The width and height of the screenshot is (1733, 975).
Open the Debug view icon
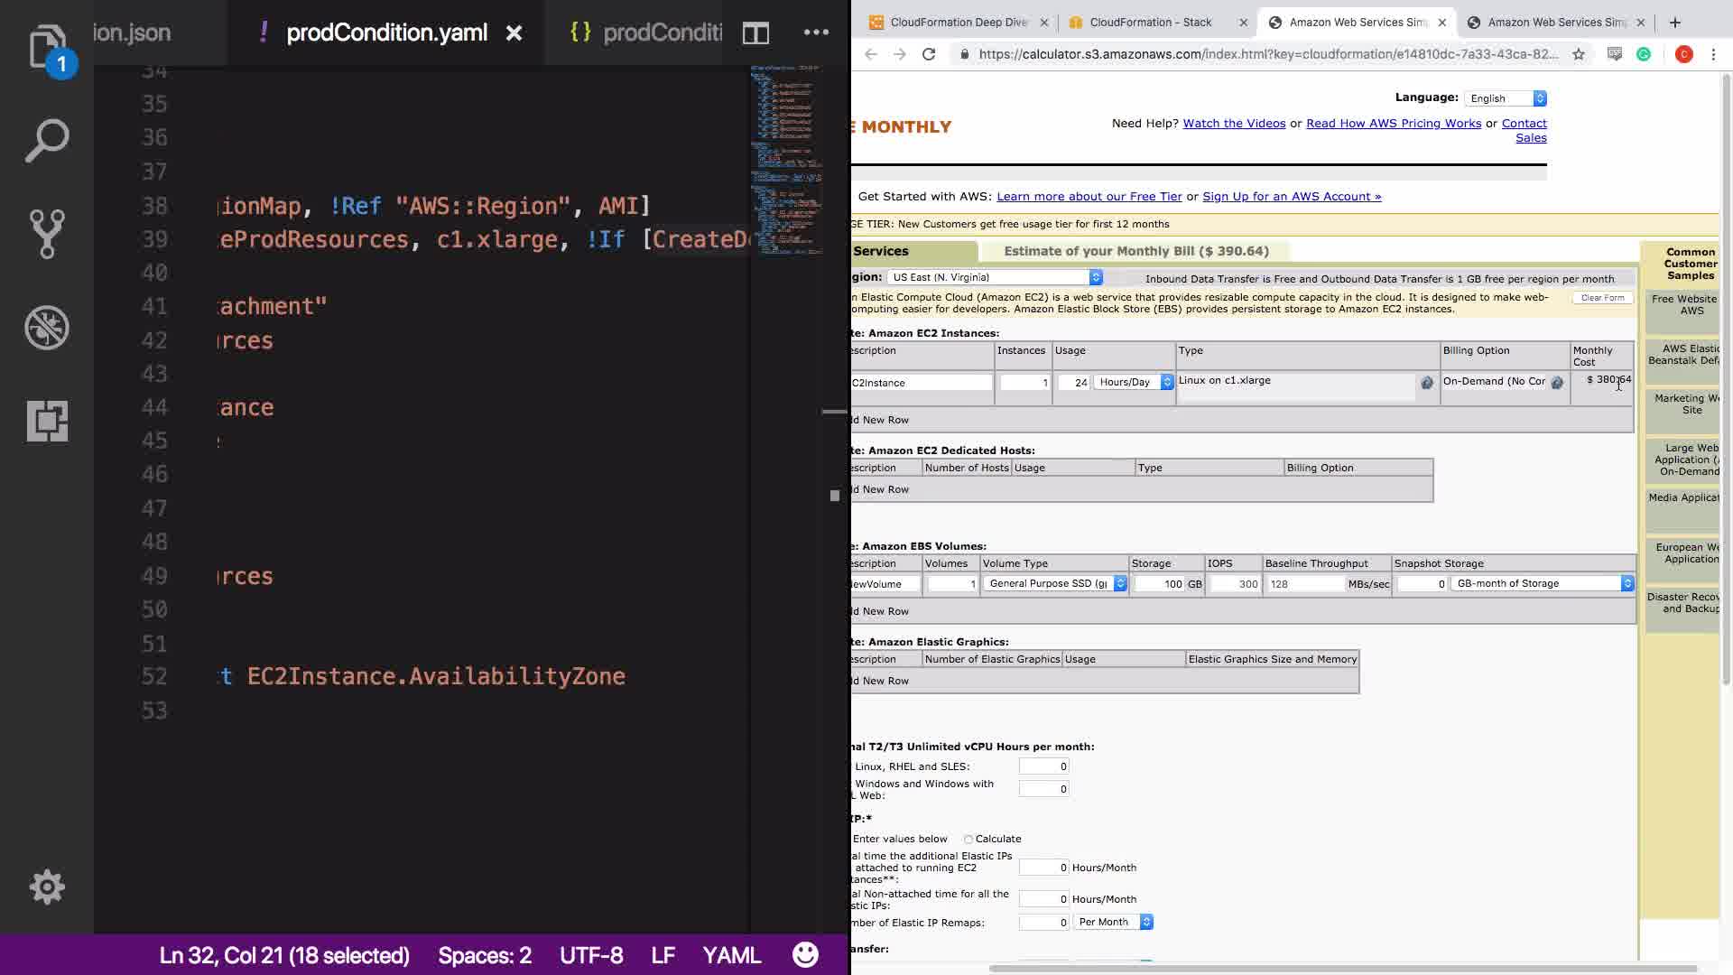tap(46, 328)
